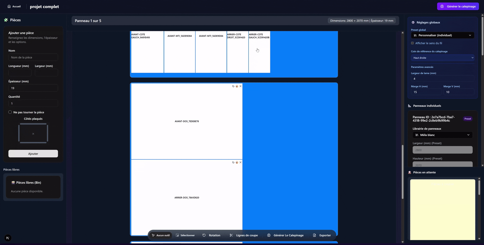Go to Accueil in top navigation

tap(14, 7)
